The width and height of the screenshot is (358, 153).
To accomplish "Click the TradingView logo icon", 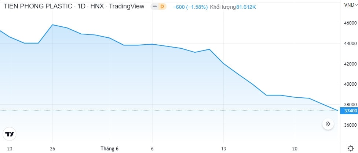I will pyautogui.click(x=9, y=134).
